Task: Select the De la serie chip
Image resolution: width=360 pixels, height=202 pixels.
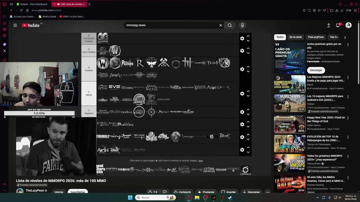Action: pyautogui.click(x=296, y=37)
